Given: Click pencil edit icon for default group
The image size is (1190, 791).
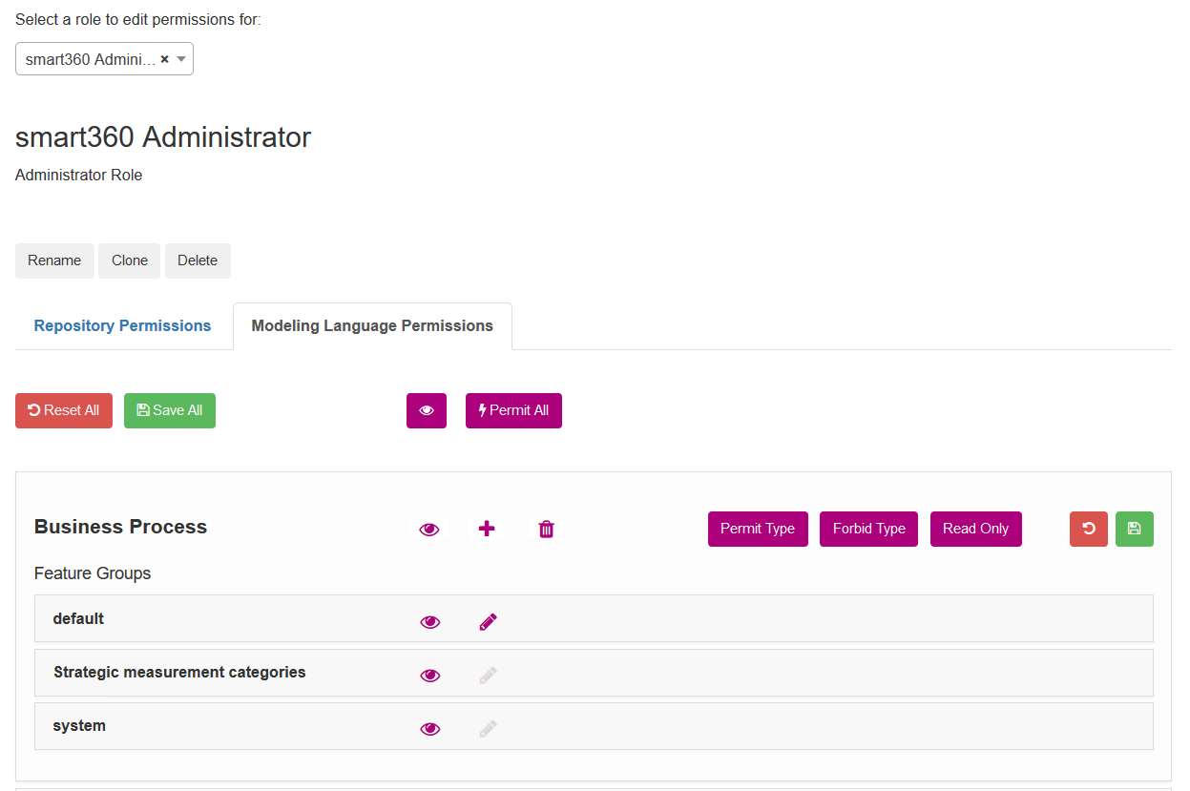Looking at the screenshot, I should tap(488, 622).
